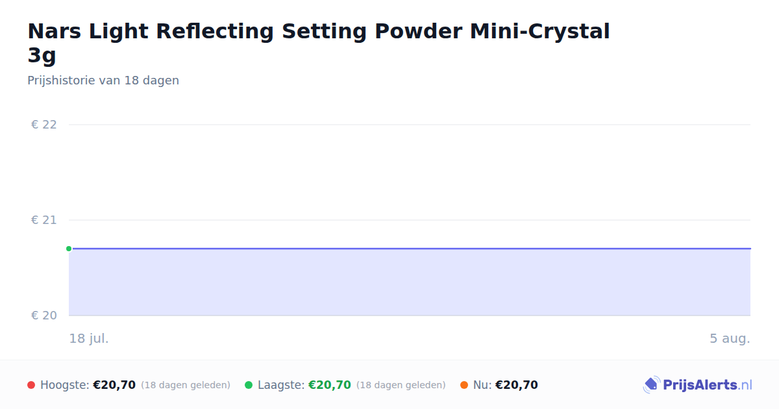779x409 pixels.
Task: Click the green Laagste price €20,70
Action: pyautogui.click(x=330, y=385)
